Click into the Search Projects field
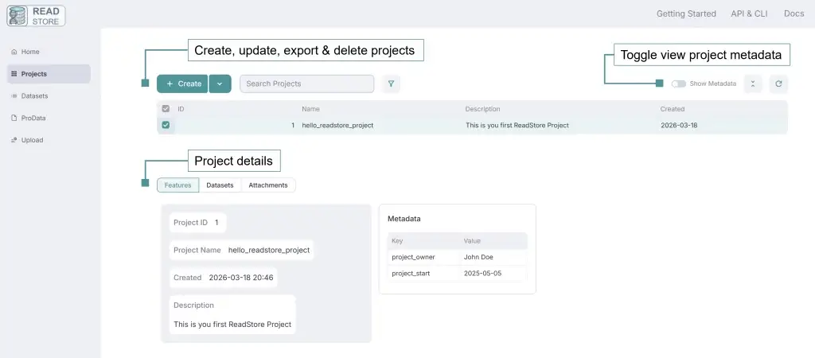The height and width of the screenshot is (358, 815). pos(306,84)
